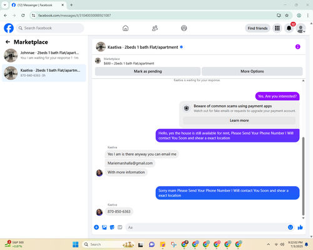Focus the Search Facebook field

50,28
